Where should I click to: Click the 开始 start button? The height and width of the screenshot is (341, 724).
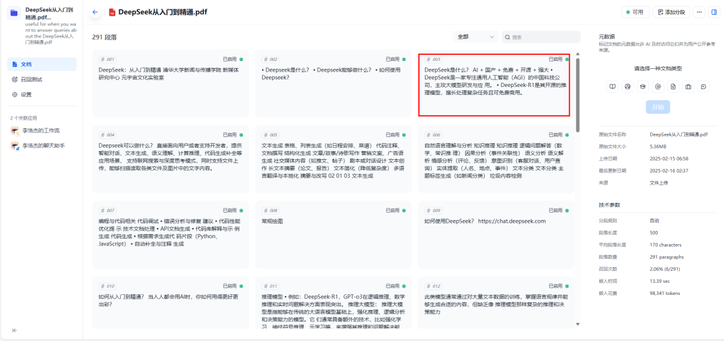tap(658, 107)
